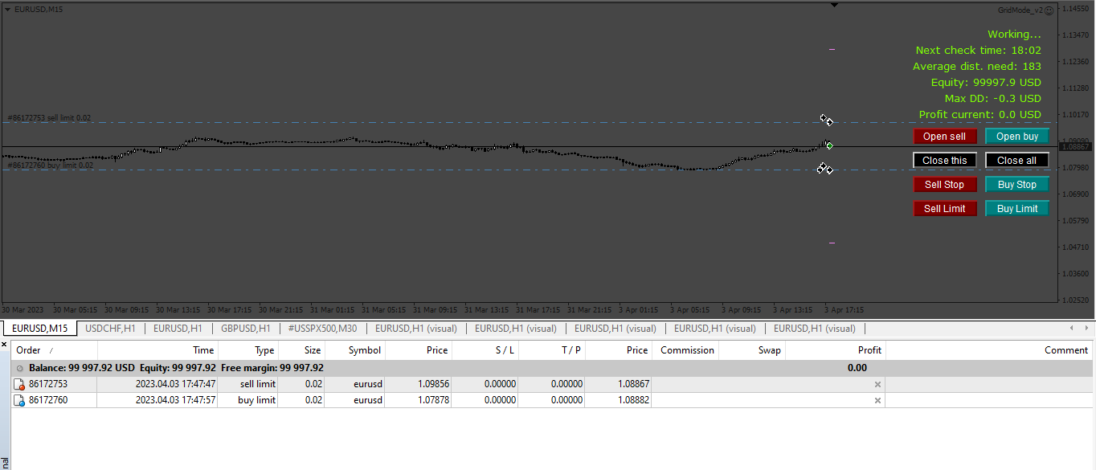1096x470 pixels.
Task: Place an order using Buy Limit button
Action: tap(1017, 209)
